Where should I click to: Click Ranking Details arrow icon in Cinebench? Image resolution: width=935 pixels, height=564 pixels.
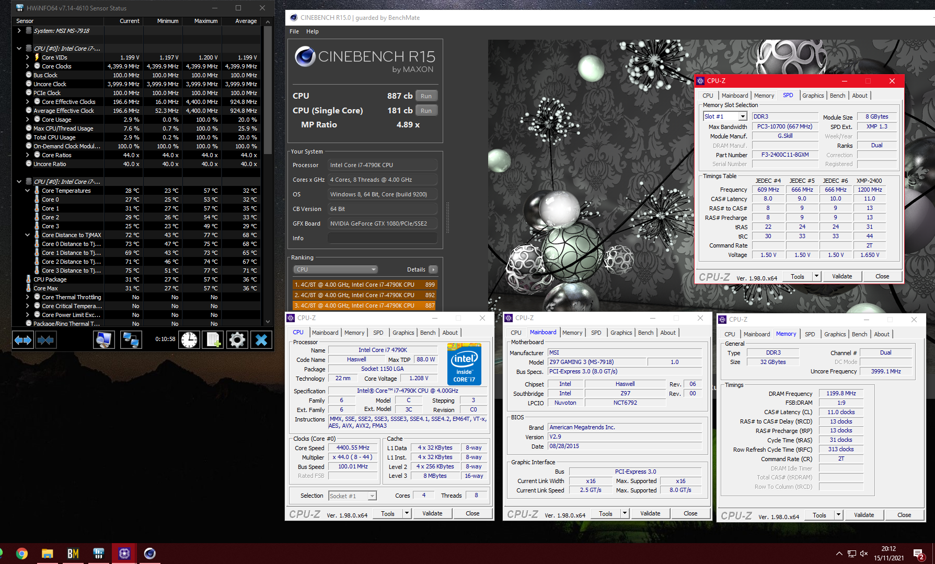[433, 269]
